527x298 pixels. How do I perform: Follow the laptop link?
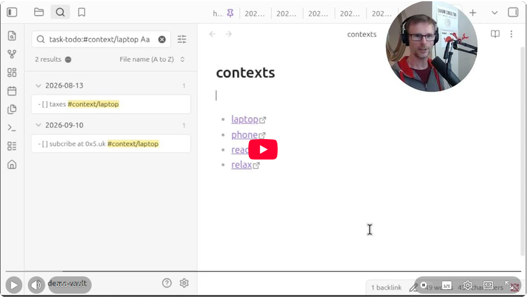(x=245, y=119)
